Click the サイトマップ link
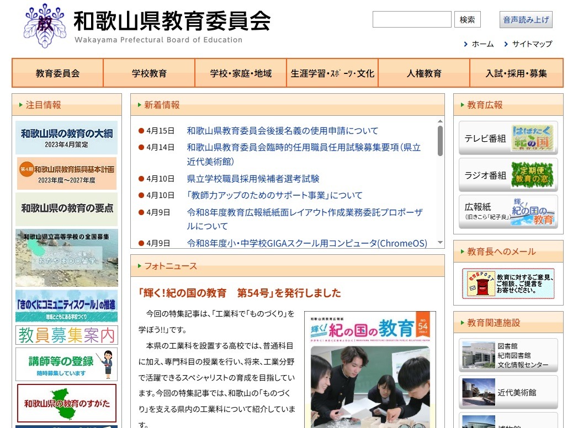578x428 pixels. click(531, 44)
